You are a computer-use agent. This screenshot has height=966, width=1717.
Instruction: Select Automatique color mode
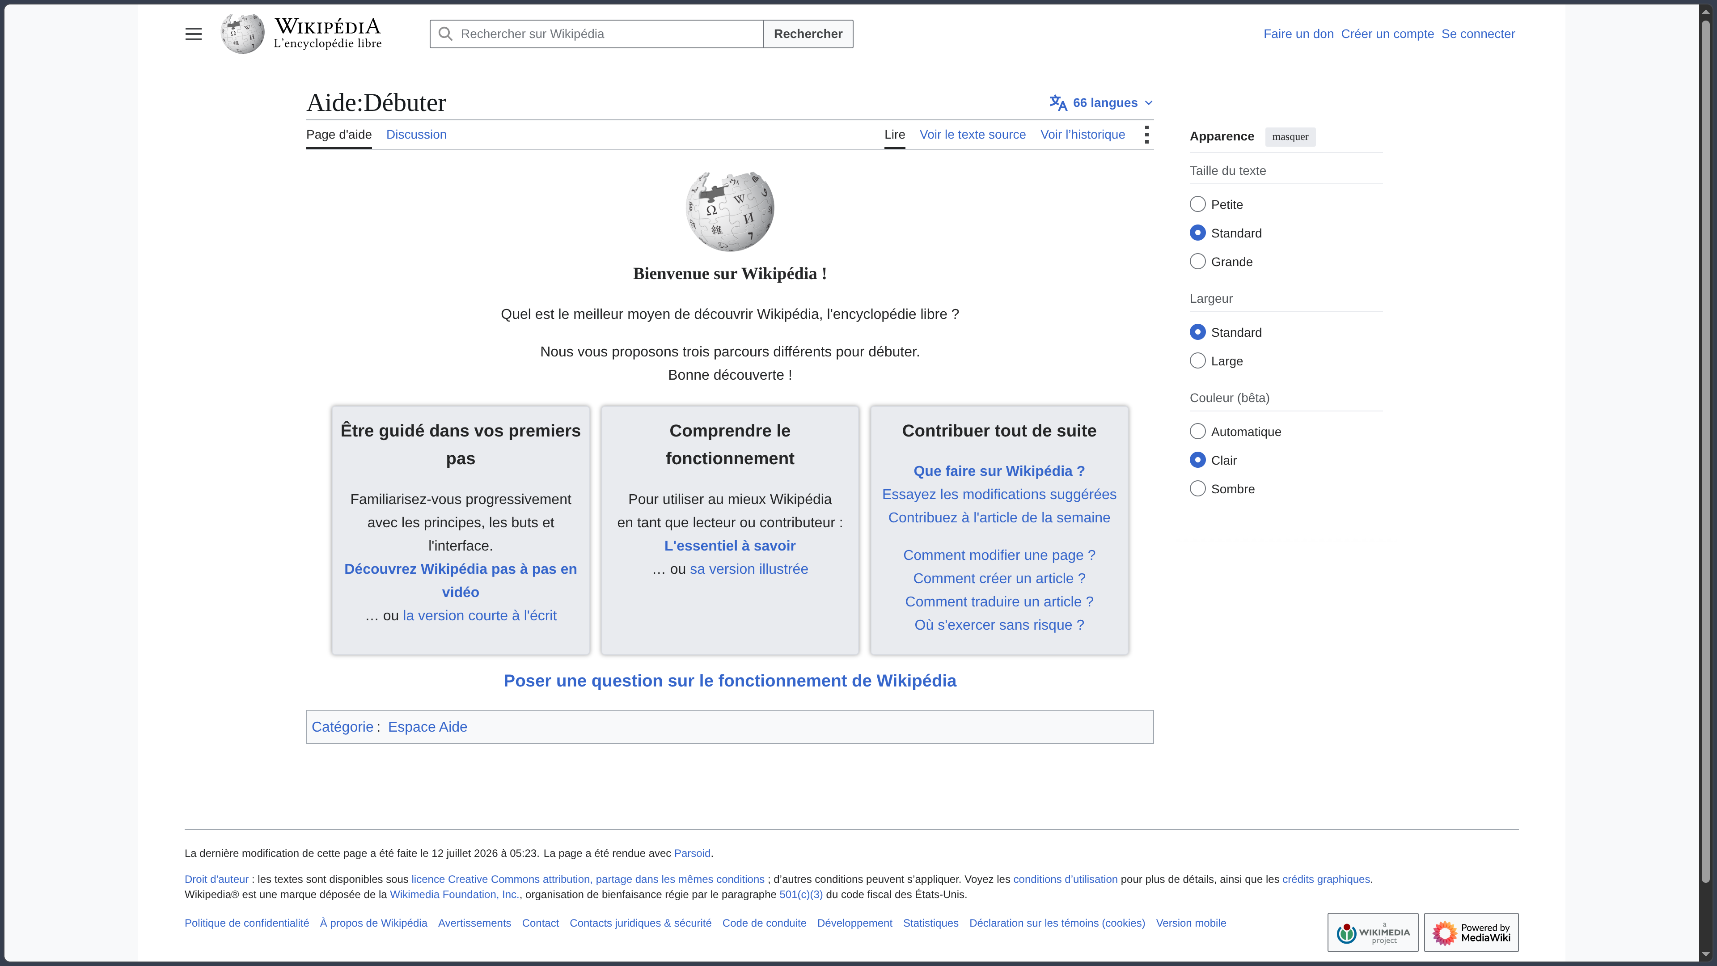(x=1197, y=431)
